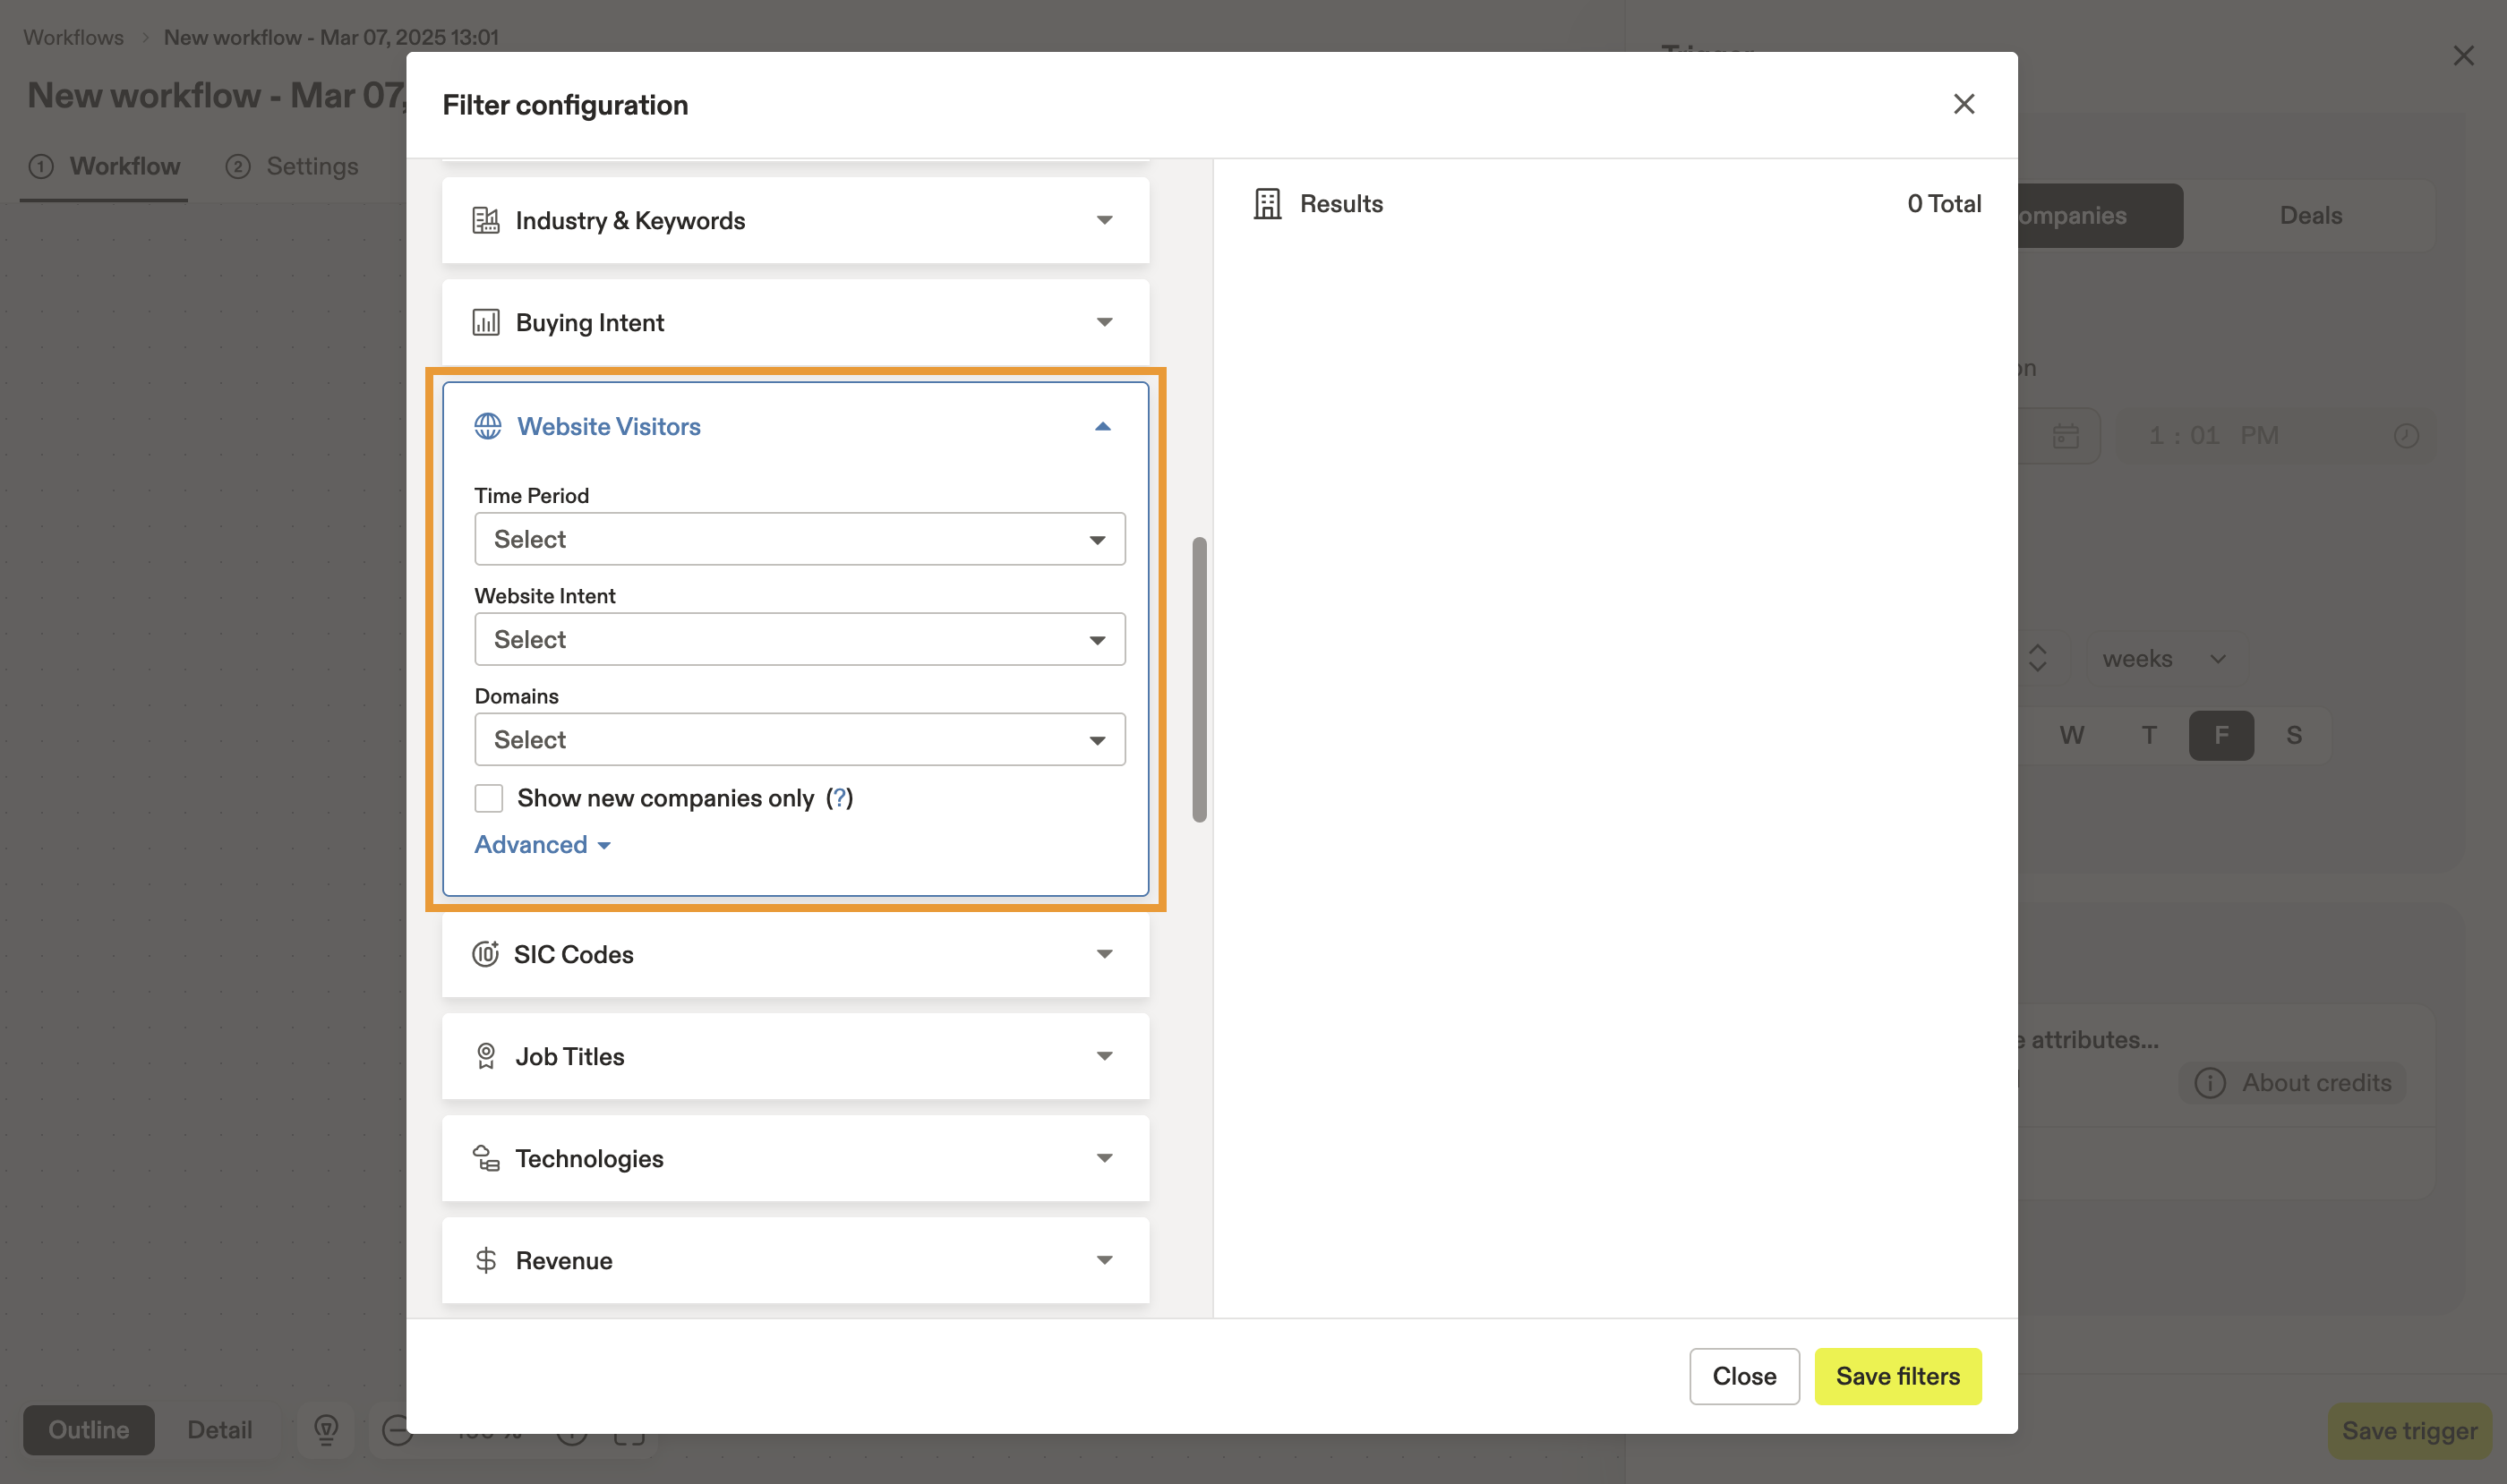Open the Domains select dropdown

[799, 739]
